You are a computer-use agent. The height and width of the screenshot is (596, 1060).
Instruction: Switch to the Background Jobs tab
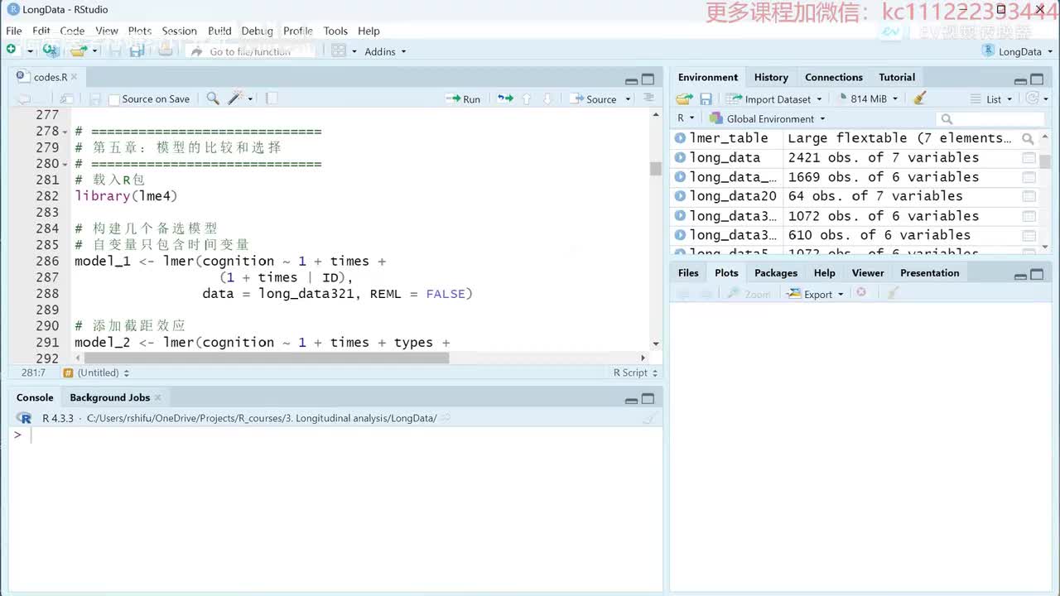109,397
